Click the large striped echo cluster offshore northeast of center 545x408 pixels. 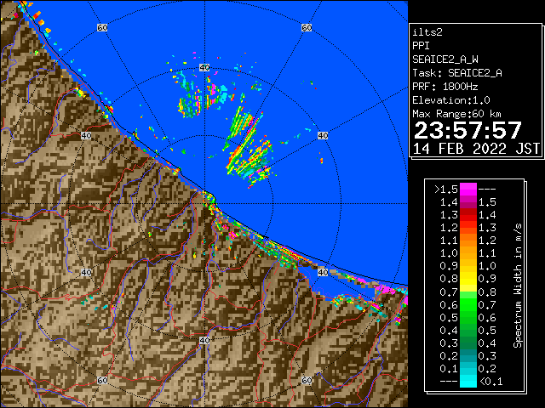[x=248, y=147]
